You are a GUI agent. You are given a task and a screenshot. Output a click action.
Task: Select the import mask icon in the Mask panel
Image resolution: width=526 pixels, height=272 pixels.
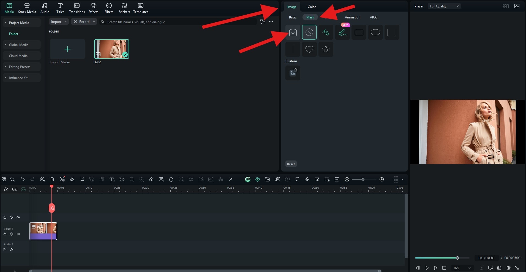tap(293, 32)
